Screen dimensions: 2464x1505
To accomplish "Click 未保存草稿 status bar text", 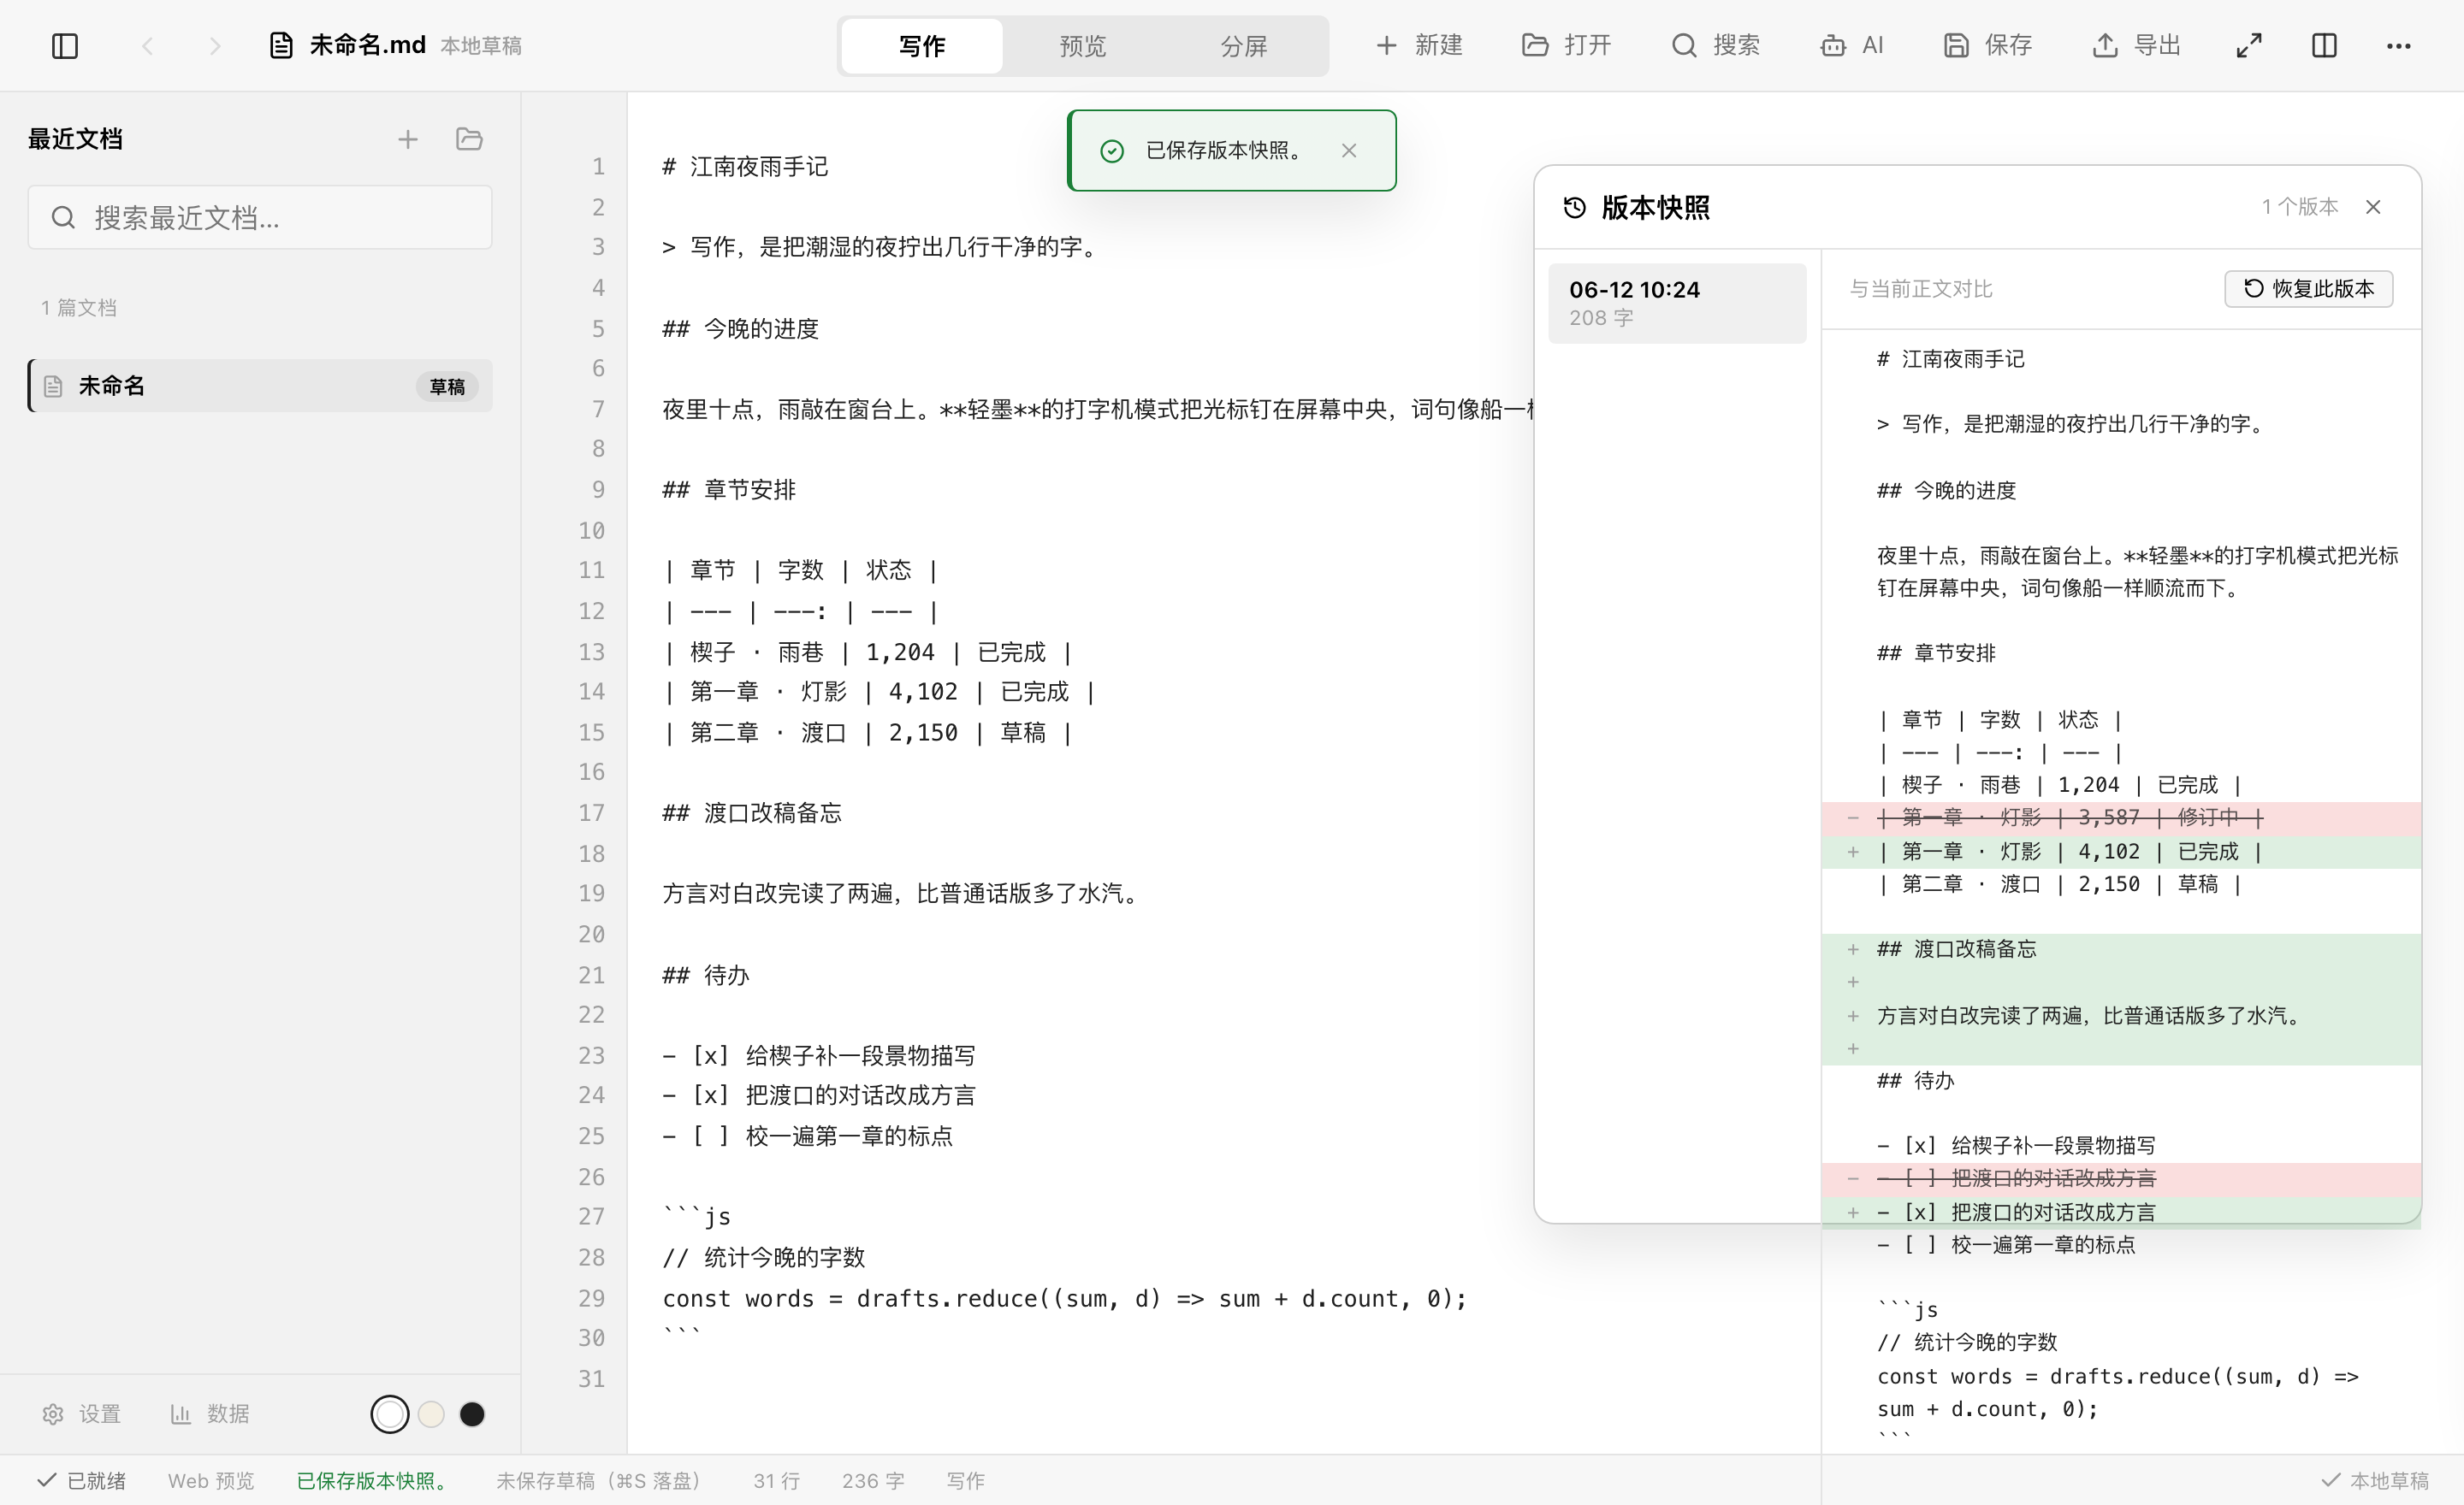I will (600, 1480).
